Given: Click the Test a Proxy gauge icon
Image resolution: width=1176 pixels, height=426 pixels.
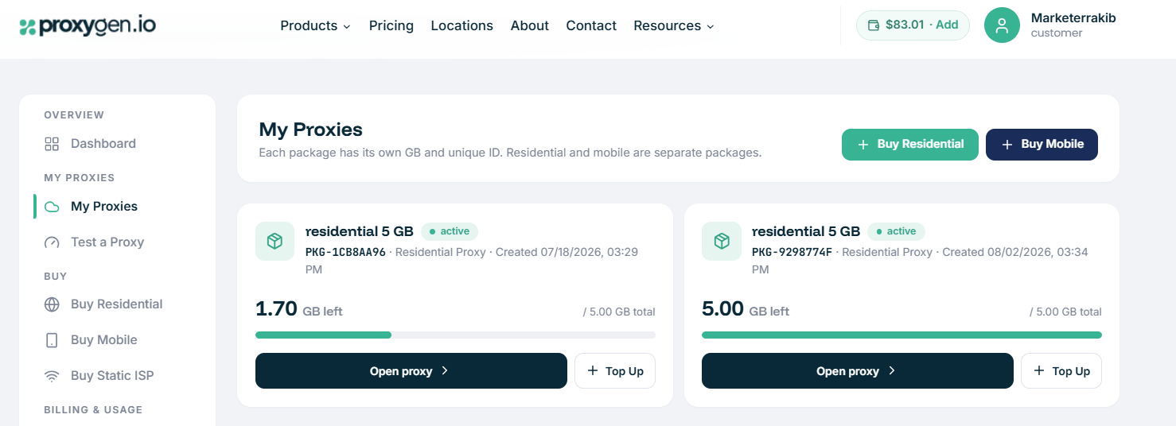Looking at the screenshot, I should pos(52,242).
